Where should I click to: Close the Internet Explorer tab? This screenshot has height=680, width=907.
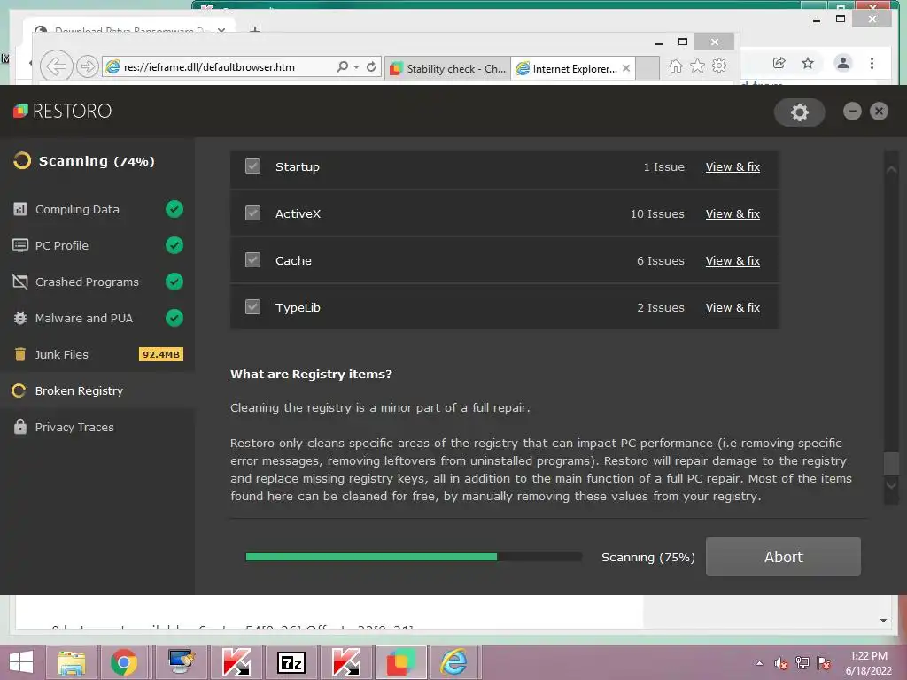click(x=626, y=68)
